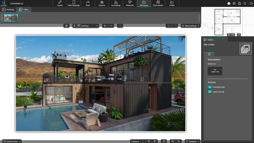Viewport: 254px width, 143px height.
Task: Open the 1st Floor dropdown
Action: 88,26
